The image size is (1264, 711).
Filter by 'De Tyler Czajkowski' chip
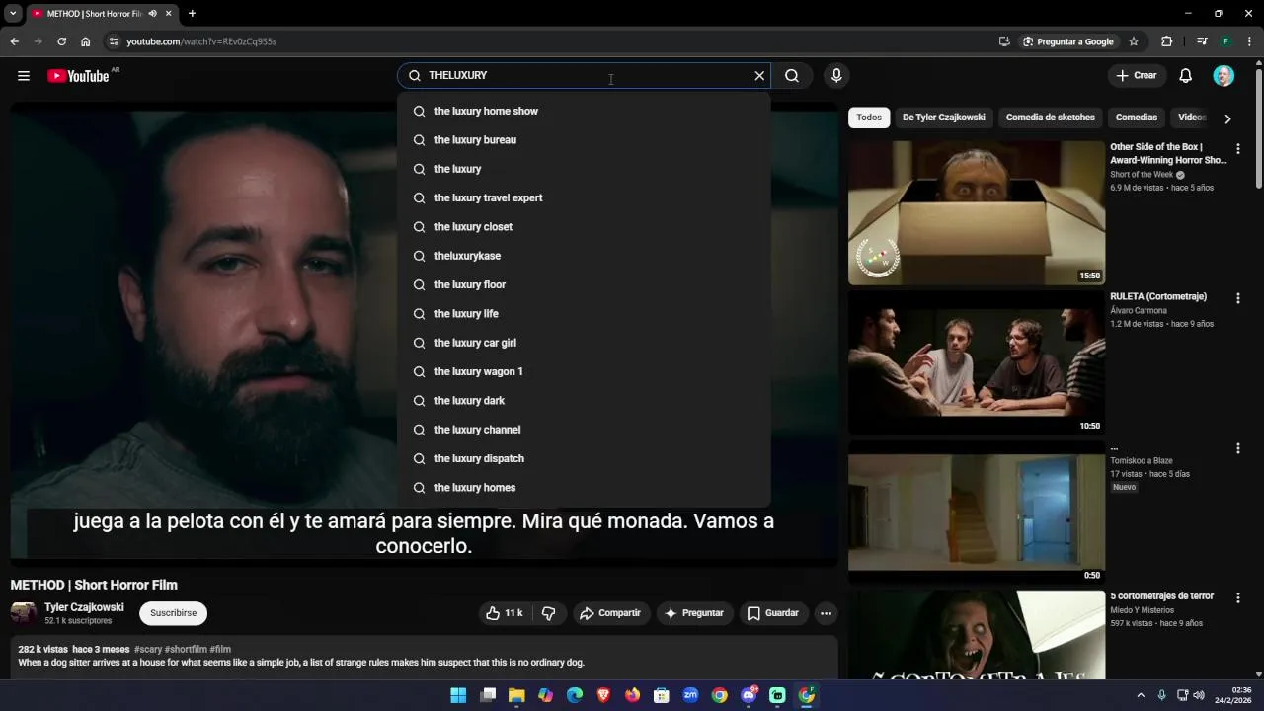(x=943, y=118)
